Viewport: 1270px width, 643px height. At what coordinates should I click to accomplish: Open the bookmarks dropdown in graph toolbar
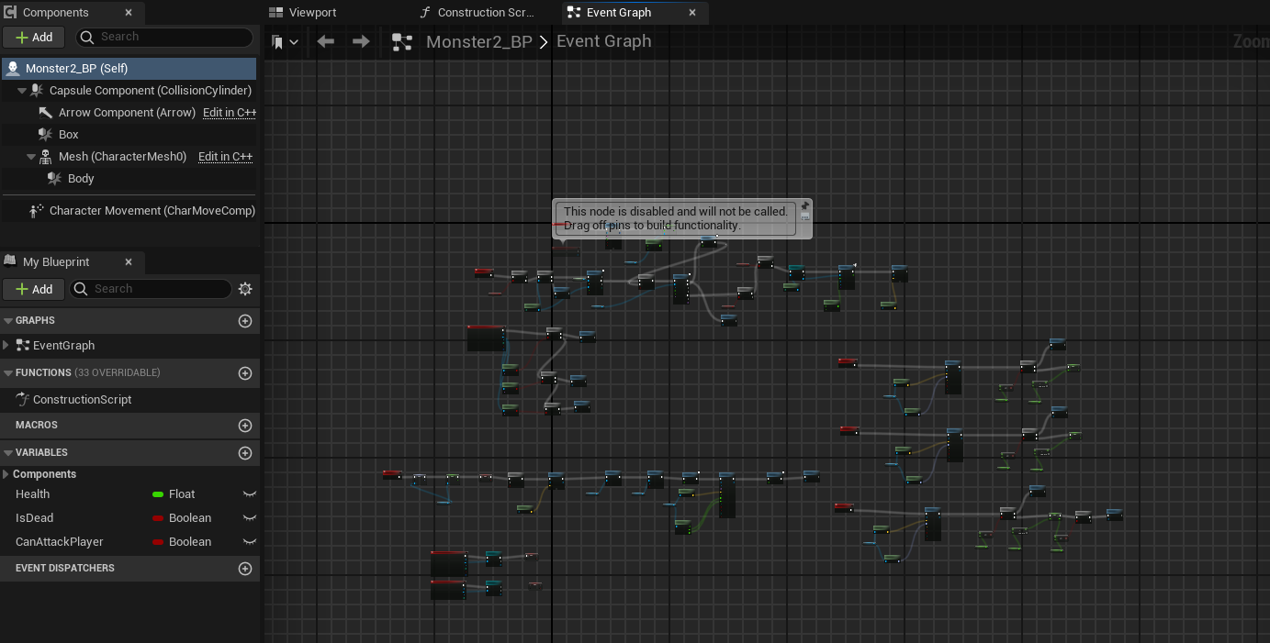coord(285,42)
